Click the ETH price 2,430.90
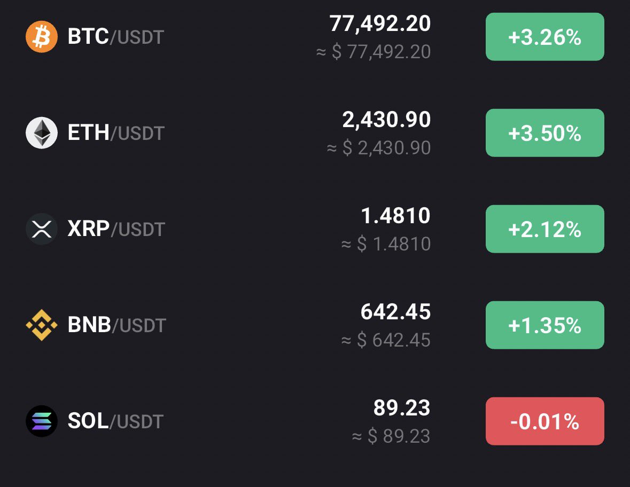Image resolution: width=630 pixels, height=487 pixels. (386, 120)
